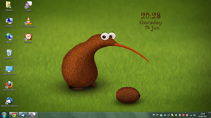Open Thunderbird from the taskbar
This screenshot has height=118, width=211.
[23, 115]
